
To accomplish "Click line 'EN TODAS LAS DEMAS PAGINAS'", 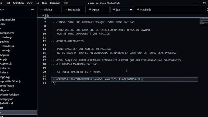I will click(77, 64).
